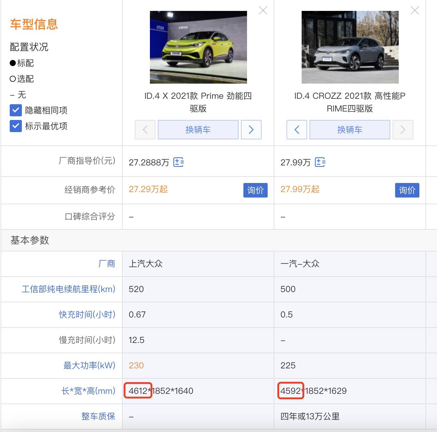Toggle the 隐藏相同项 checkbox

click(x=16, y=110)
